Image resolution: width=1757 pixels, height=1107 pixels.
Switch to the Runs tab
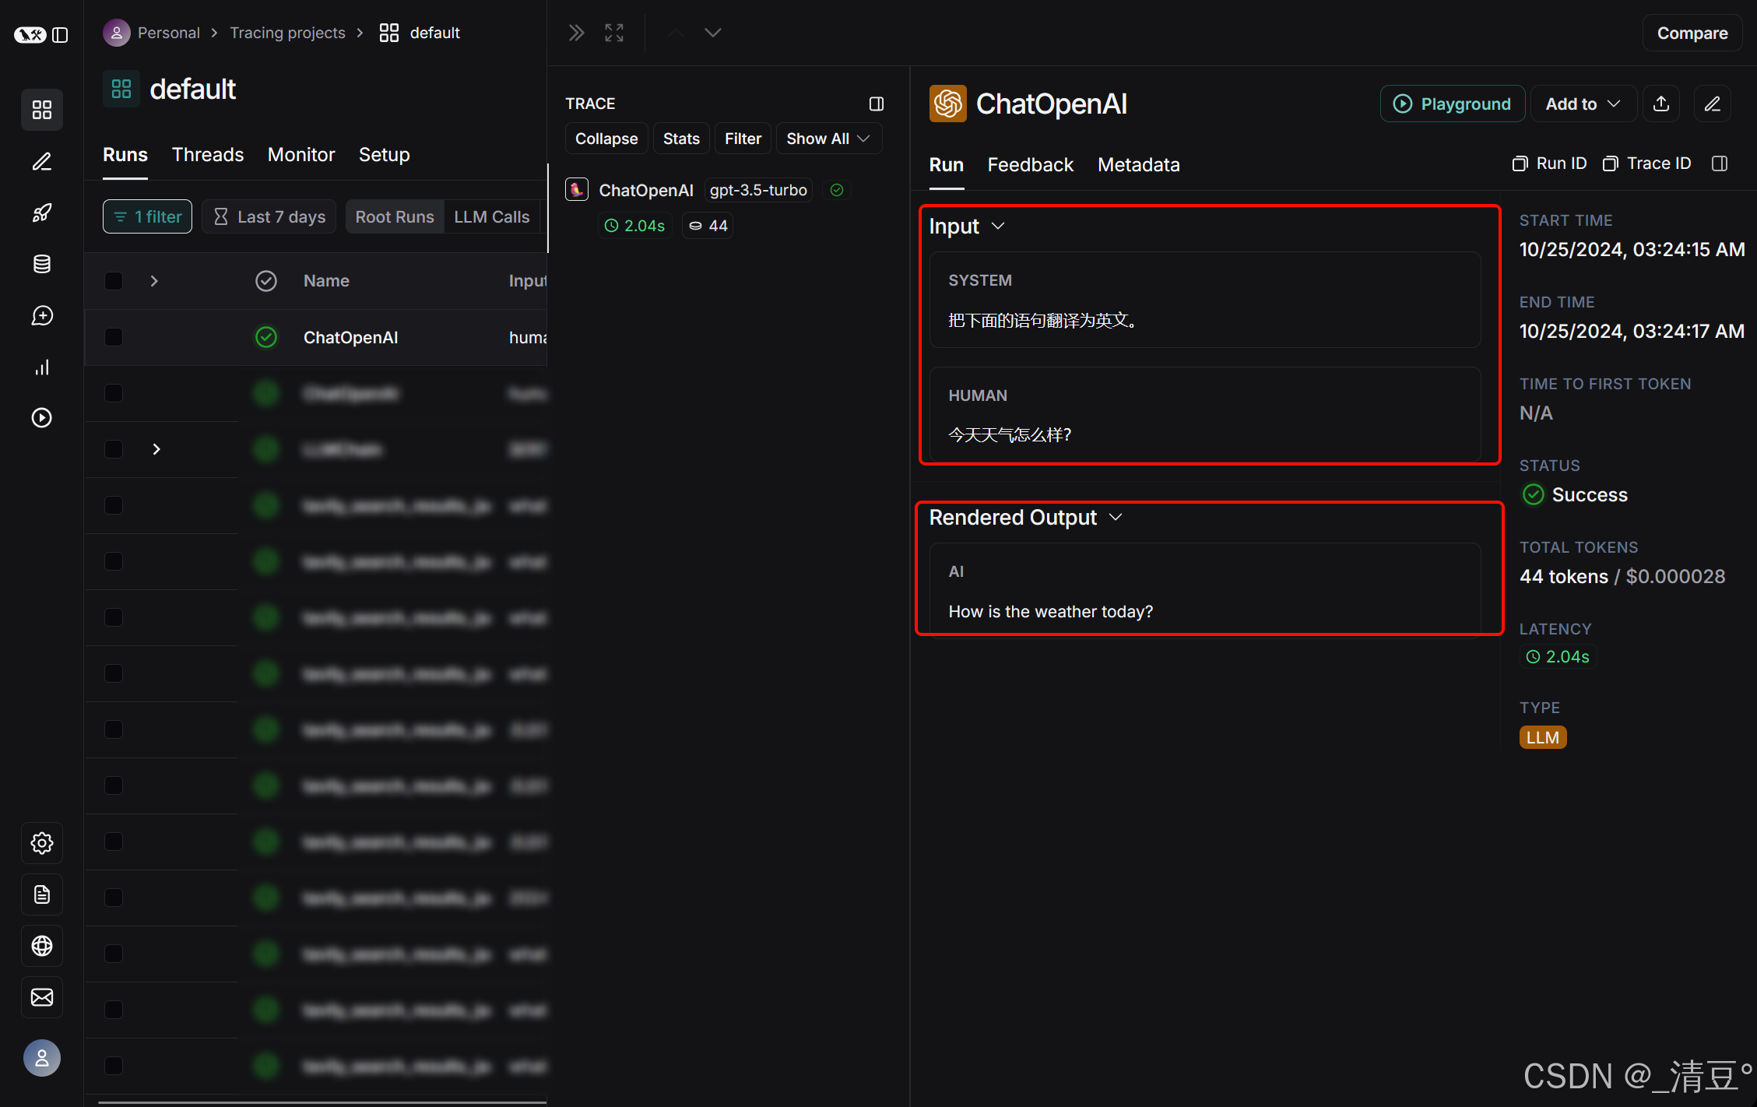125,155
